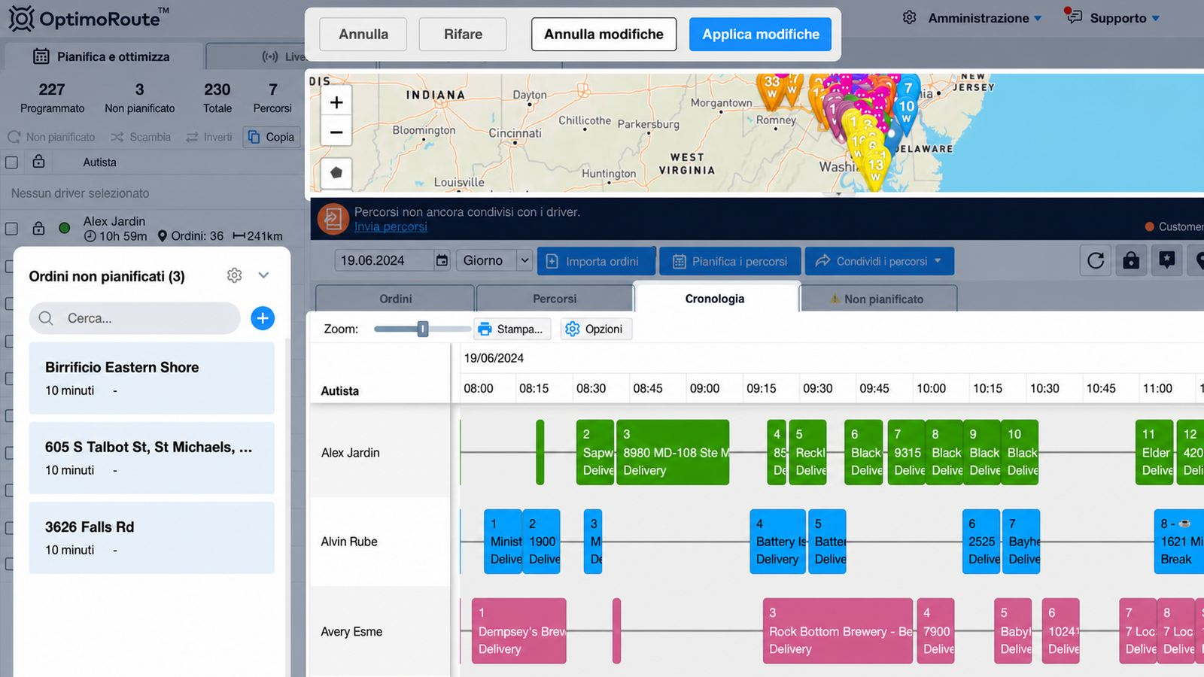Tick the checkbox for Alex Jardin
Screen dimensions: 1204x677
point(11,228)
